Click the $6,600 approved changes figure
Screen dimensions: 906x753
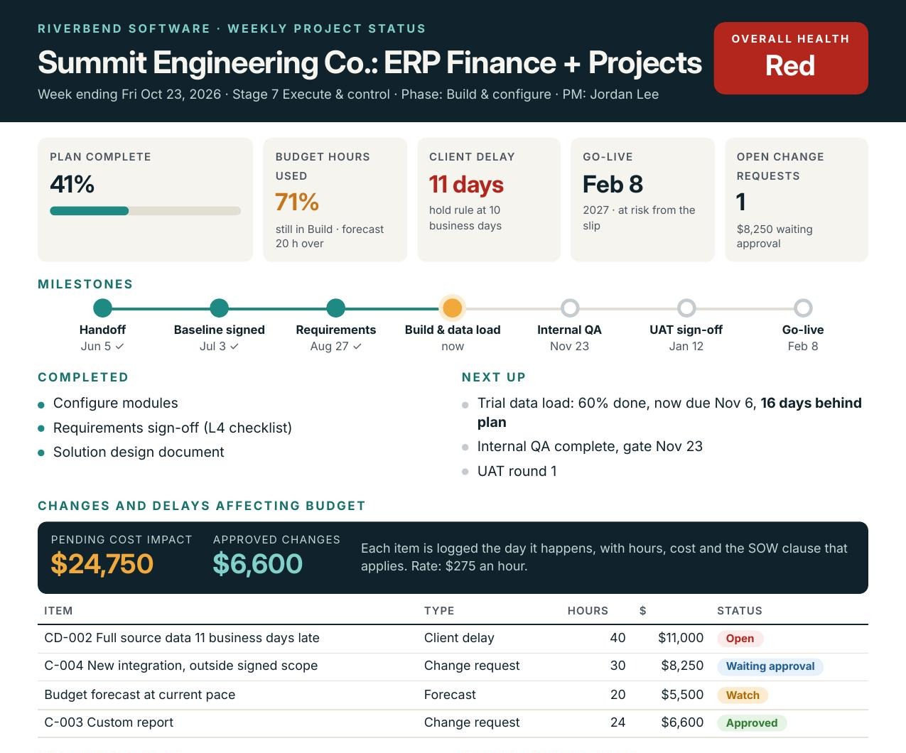point(257,564)
